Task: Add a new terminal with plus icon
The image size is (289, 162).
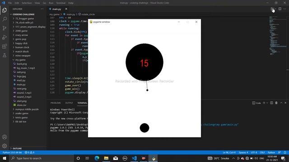Action: 264,103
